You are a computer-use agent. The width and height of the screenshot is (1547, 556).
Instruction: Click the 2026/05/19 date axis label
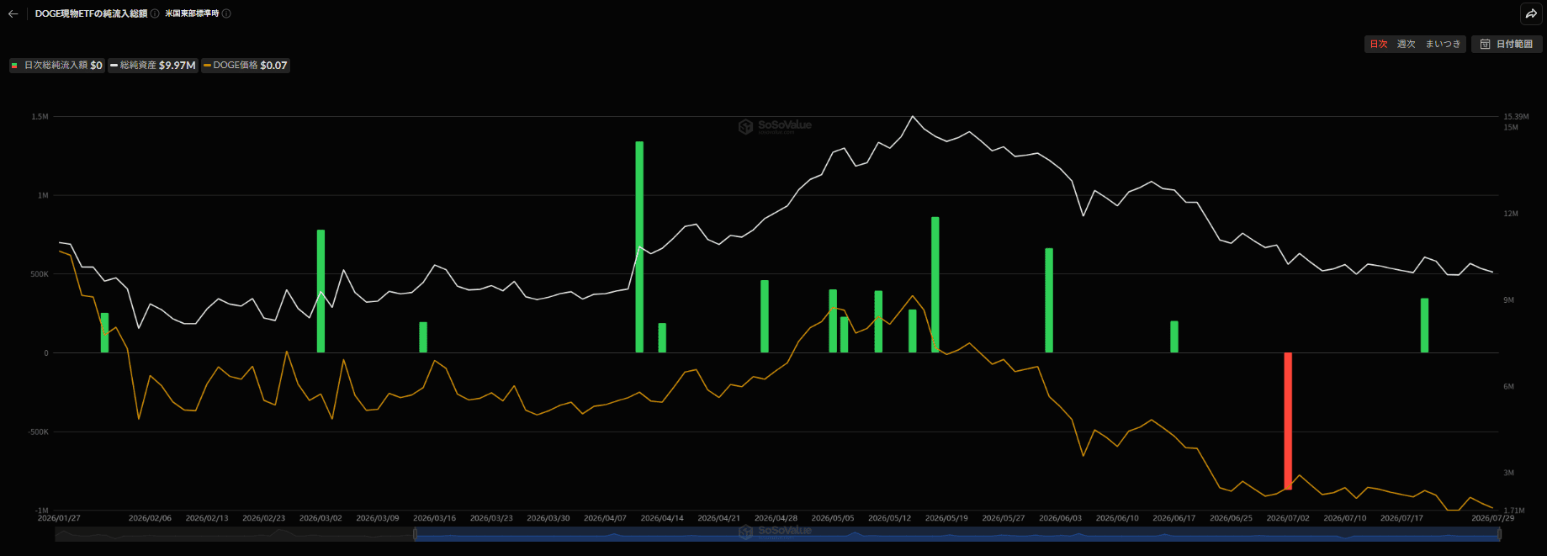946,518
